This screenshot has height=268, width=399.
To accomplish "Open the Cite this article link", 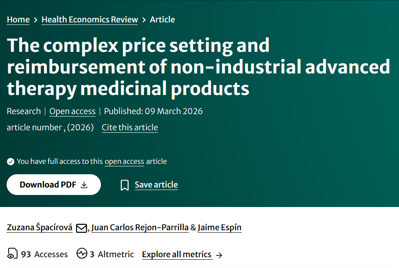I will pos(130,127).
